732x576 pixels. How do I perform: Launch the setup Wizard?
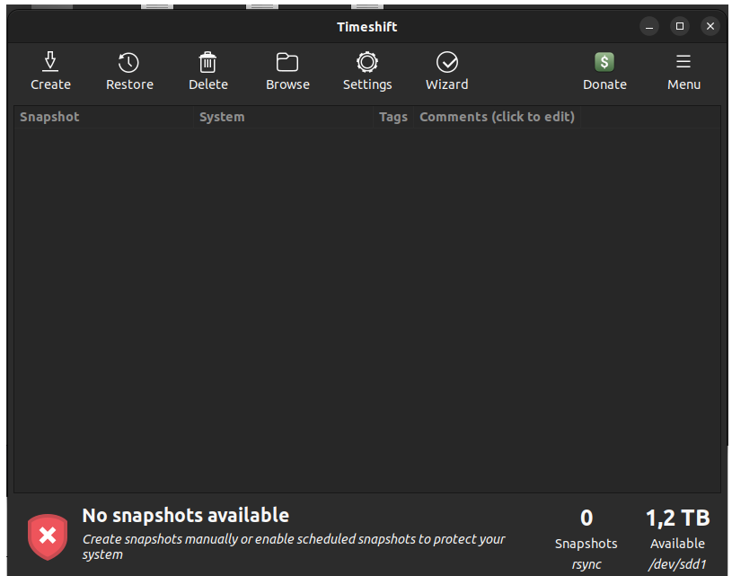[446, 72]
